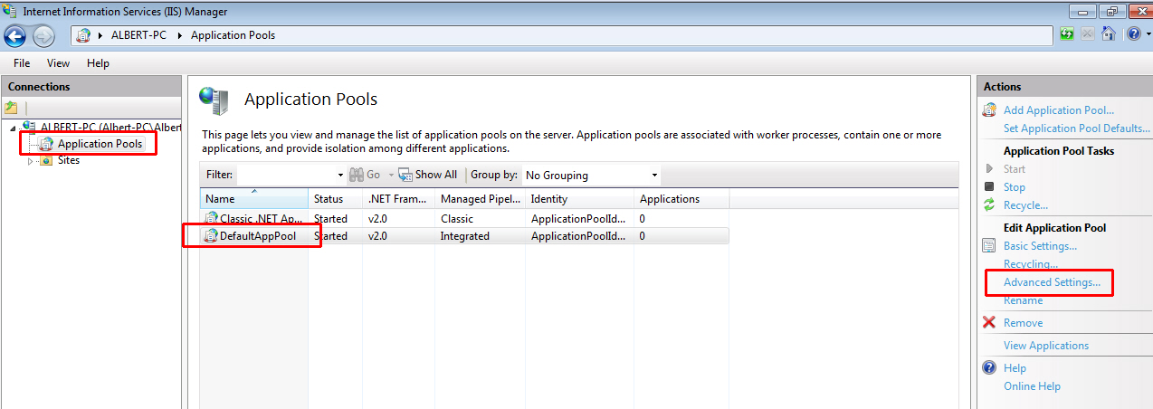Viewport: 1153px width, 409px height.
Task: Click inside the Filter text field
Action: [x=285, y=175]
